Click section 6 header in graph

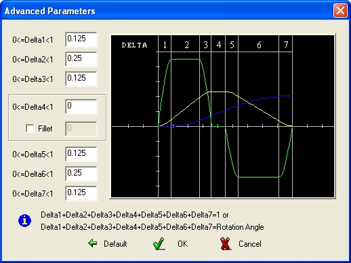[x=258, y=44]
